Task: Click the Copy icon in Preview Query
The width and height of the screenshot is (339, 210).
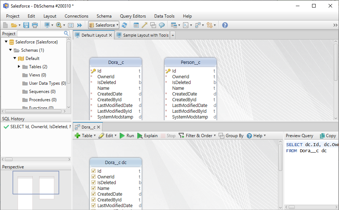Action: coord(322,136)
